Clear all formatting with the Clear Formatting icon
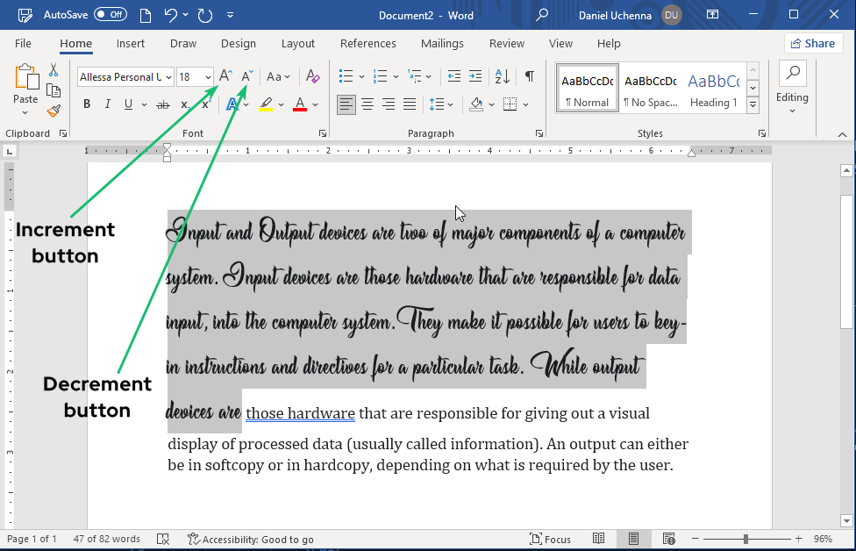Viewport: 856px width, 551px height. [x=312, y=76]
